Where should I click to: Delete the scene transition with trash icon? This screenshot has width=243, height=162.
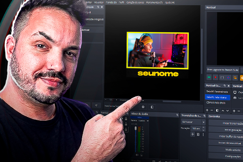[x=198, y=134]
